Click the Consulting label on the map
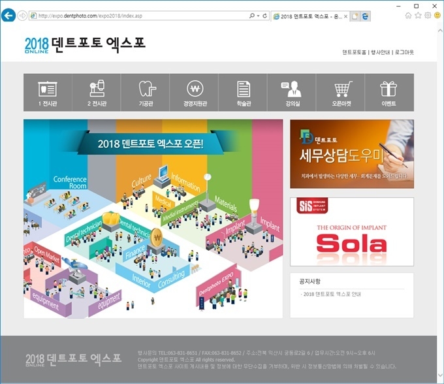The height and width of the screenshot is (384, 444). coord(171,279)
